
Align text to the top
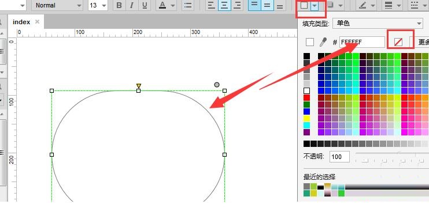click(254, 5)
